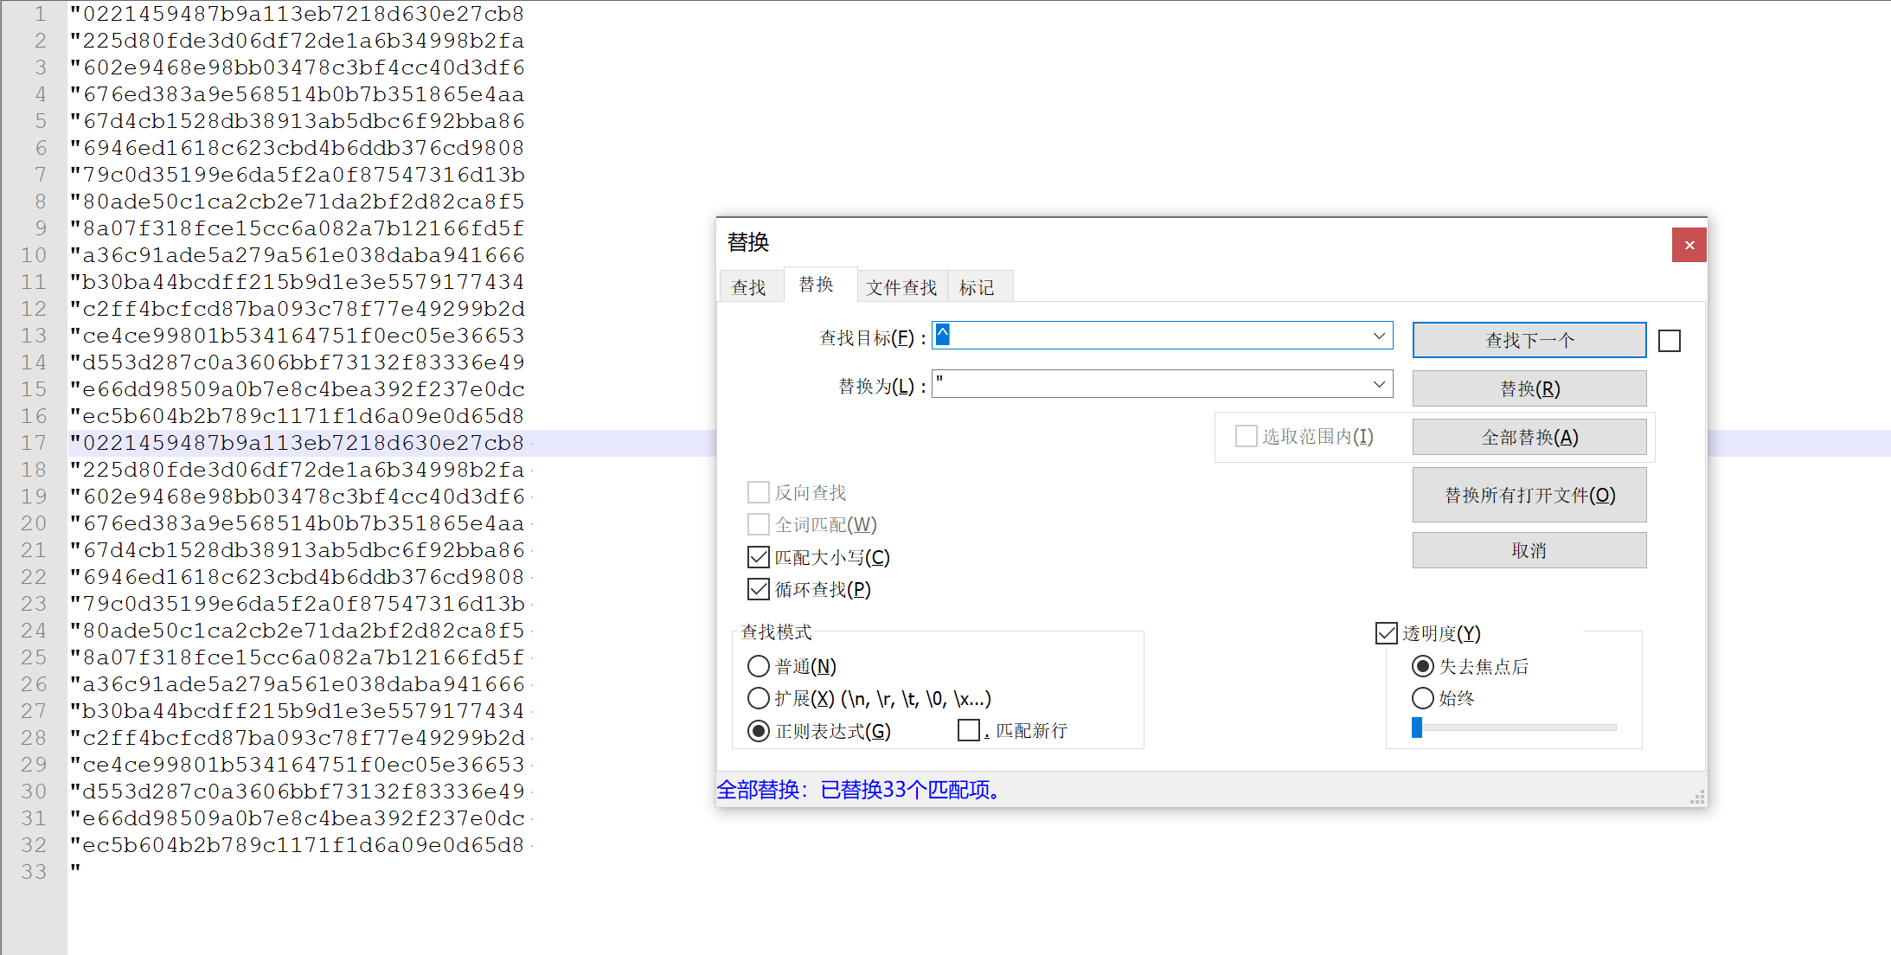The width and height of the screenshot is (1891, 955).
Task: Choose 始终 always transparency option
Action: (x=1422, y=698)
